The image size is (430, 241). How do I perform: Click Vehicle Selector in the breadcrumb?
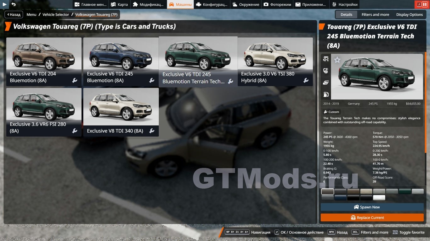56,14
